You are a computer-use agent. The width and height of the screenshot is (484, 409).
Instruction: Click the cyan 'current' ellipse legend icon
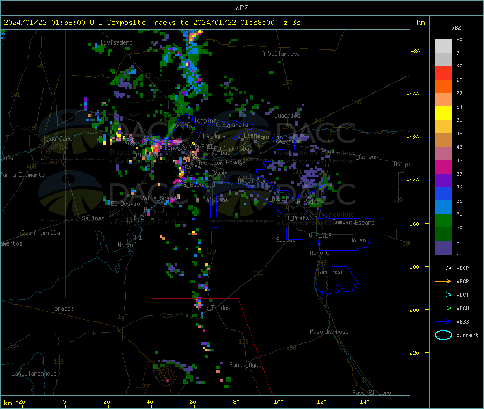(x=443, y=335)
